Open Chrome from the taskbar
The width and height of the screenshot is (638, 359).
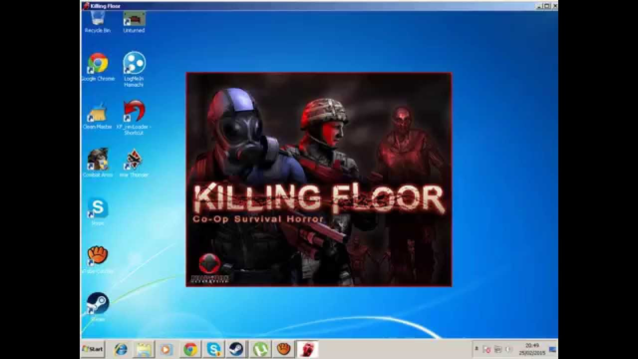[x=190, y=349]
